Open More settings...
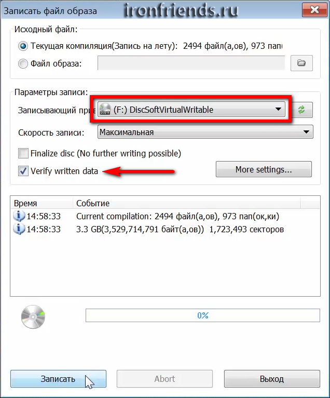Screen dimensions: 330x398 coord(264,169)
